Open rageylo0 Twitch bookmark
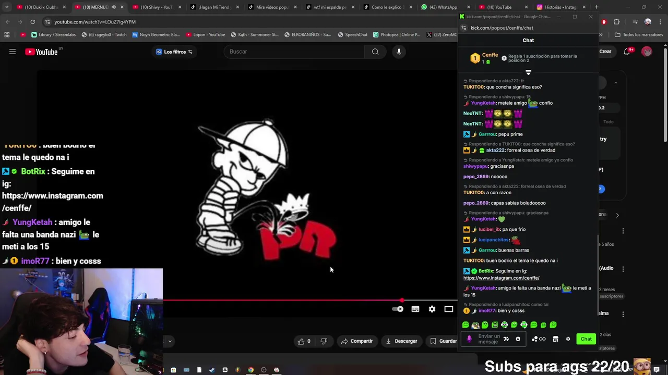Image resolution: width=668 pixels, height=375 pixels. tap(104, 35)
